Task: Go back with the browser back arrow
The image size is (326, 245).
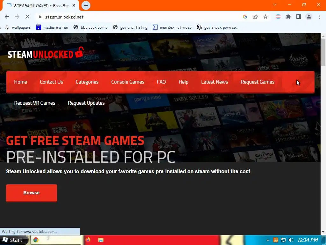Action: click(x=7, y=17)
